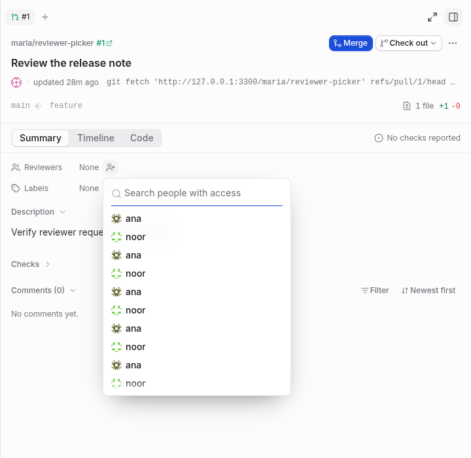Select the git fetch command text

pyautogui.click(x=281, y=82)
